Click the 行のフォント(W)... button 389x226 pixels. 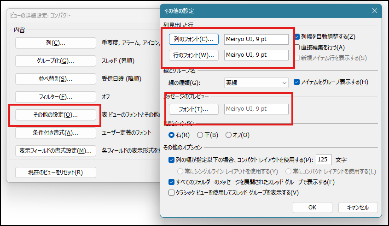click(194, 55)
